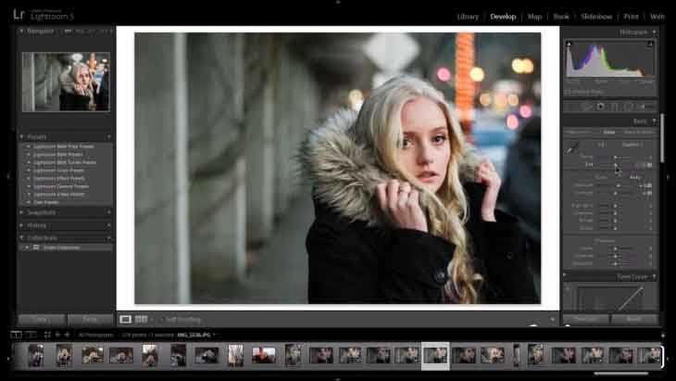Viewport: 676px width, 381px height.
Task: Toggle the Soft Proofing checkbox
Action: (x=160, y=319)
